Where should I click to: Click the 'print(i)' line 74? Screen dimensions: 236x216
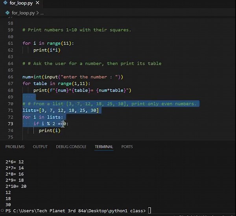pyautogui.click(x=50, y=130)
